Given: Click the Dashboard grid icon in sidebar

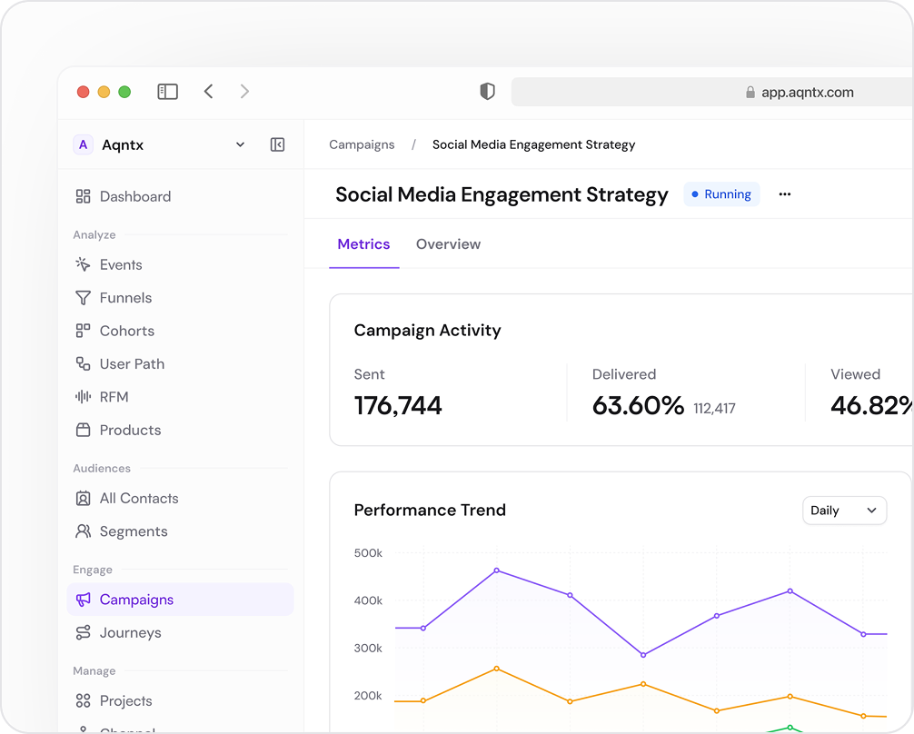Looking at the screenshot, I should 83,196.
